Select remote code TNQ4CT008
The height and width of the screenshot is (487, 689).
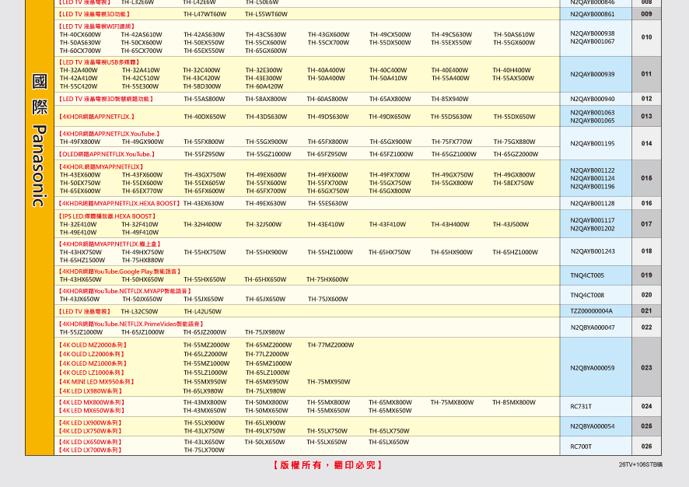587,295
